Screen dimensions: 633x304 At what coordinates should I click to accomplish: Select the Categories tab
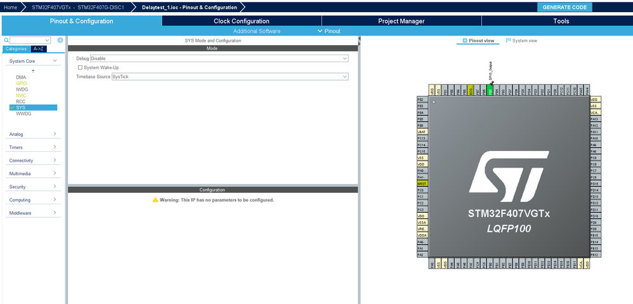(x=16, y=49)
